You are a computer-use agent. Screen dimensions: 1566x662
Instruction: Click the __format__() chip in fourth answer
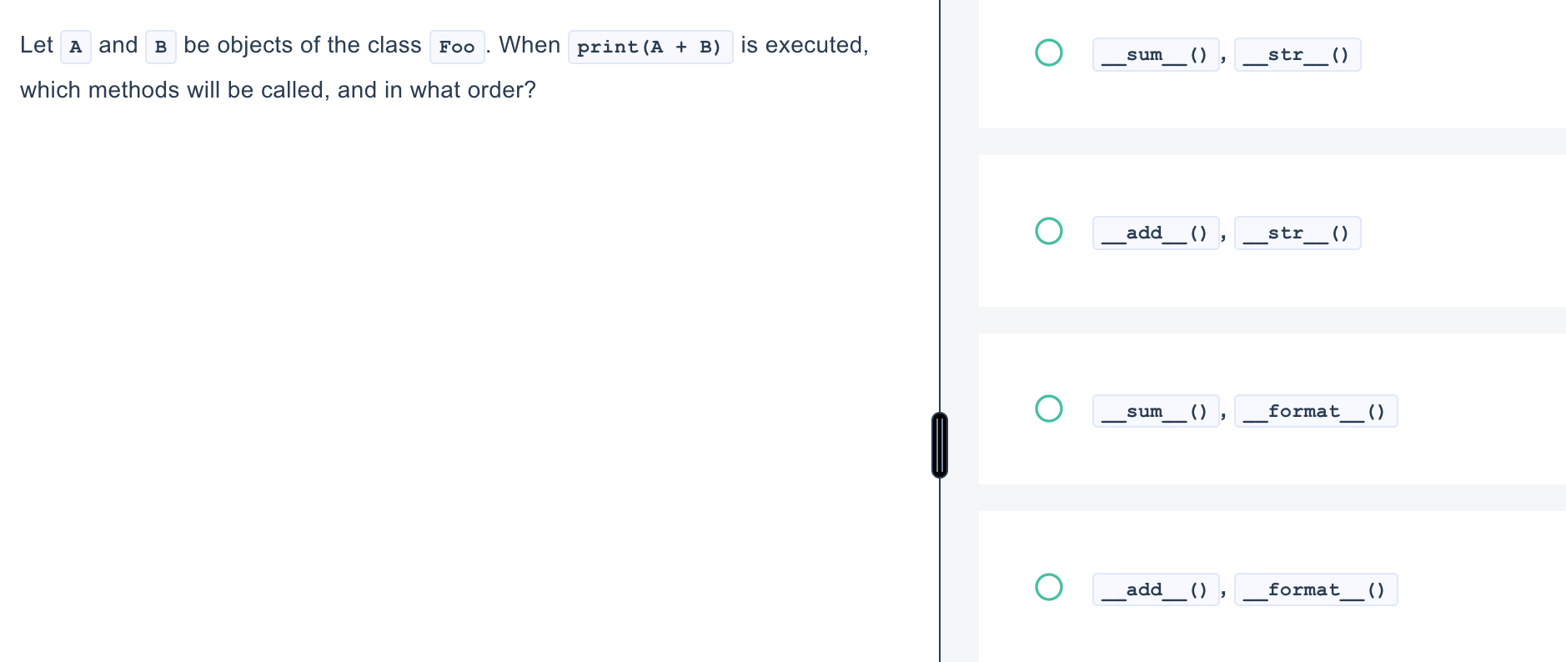(1316, 589)
